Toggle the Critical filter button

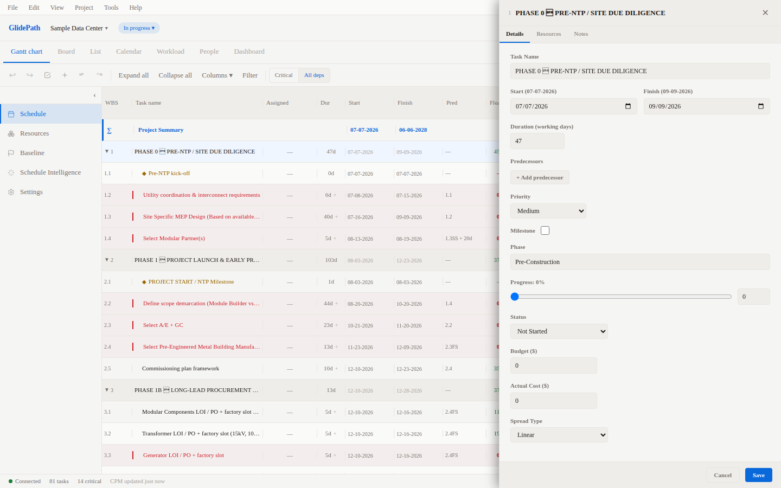tap(284, 75)
